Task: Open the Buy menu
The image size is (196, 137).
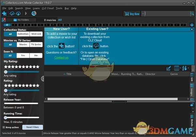Action: (x=67, y=8)
